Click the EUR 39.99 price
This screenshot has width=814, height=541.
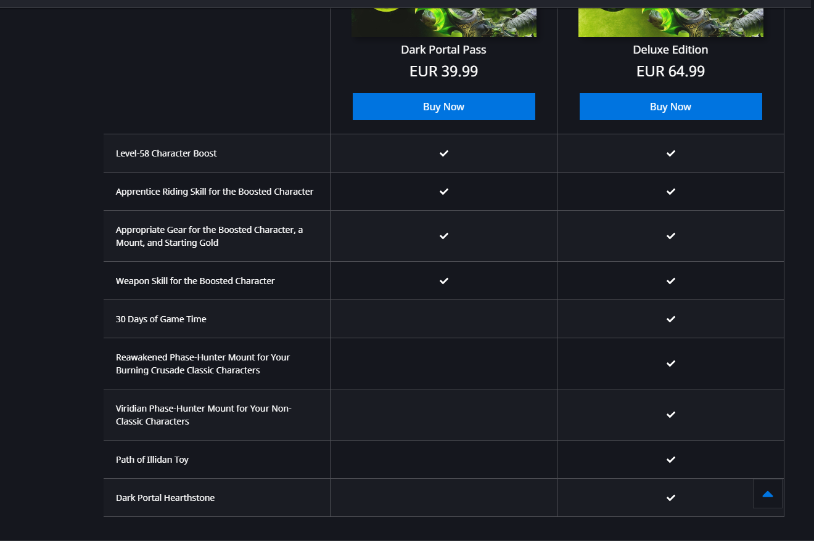[x=443, y=71]
